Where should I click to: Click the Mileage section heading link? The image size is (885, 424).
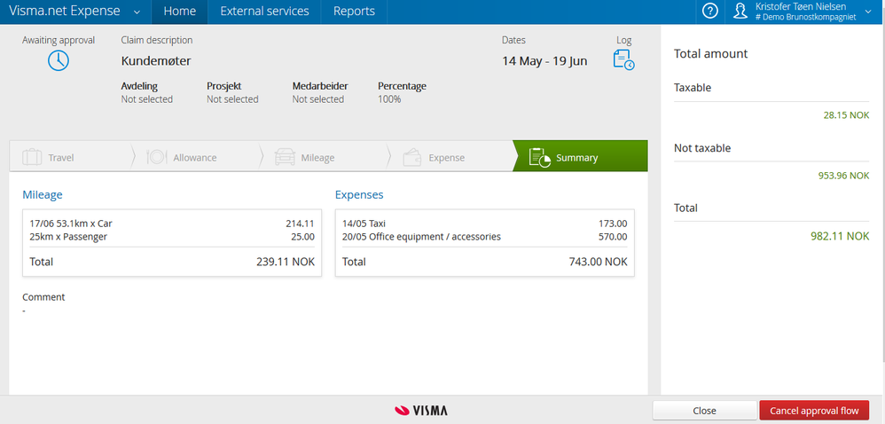pyautogui.click(x=43, y=195)
